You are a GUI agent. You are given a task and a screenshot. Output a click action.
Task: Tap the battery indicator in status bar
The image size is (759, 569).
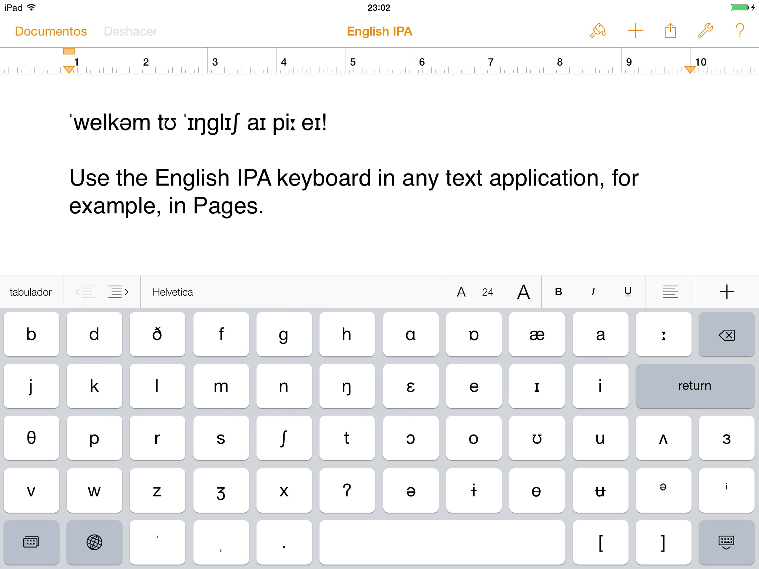(x=740, y=7)
